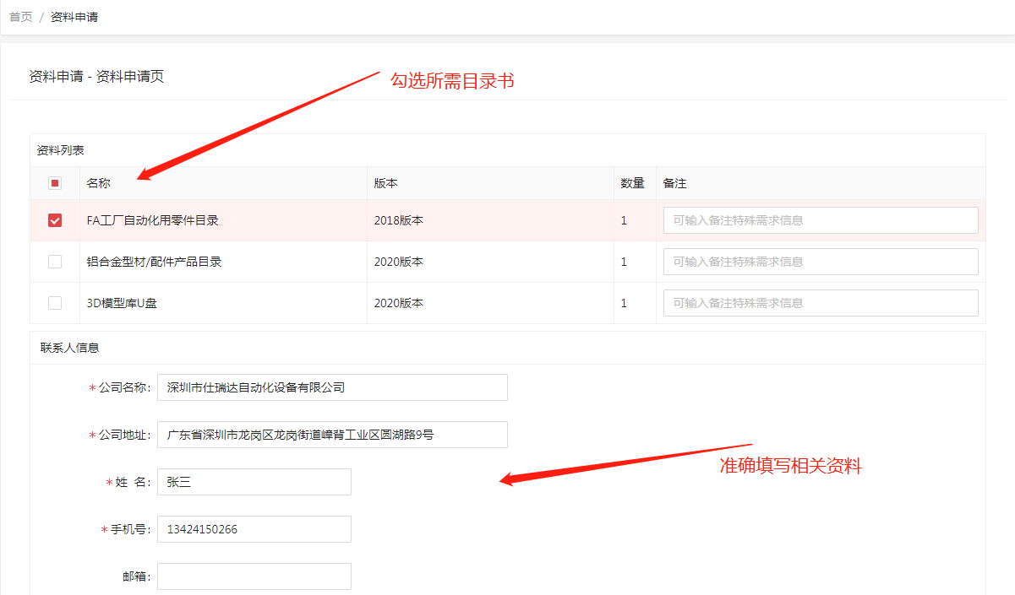The height and width of the screenshot is (595, 1015).
Task: Check the 铝合金型材/配件产品目录 checkbox
Action: 55,262
